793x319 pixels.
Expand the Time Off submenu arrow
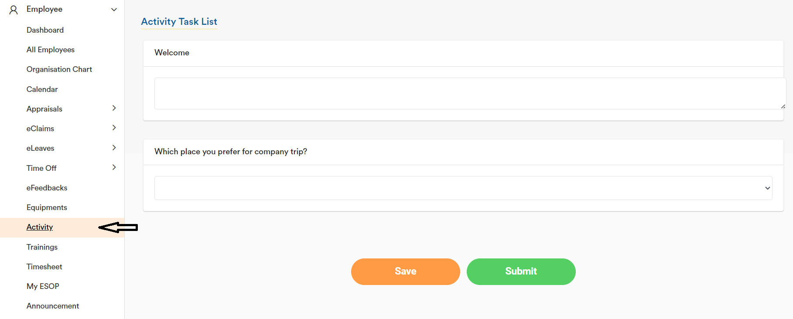pyautogui.click(x=114, y=167)
